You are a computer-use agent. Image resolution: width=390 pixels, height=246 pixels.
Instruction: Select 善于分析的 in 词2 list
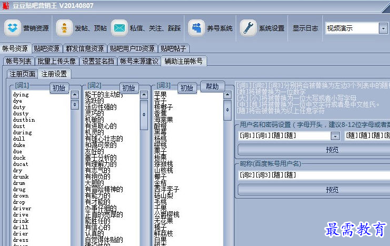(101, 158)
